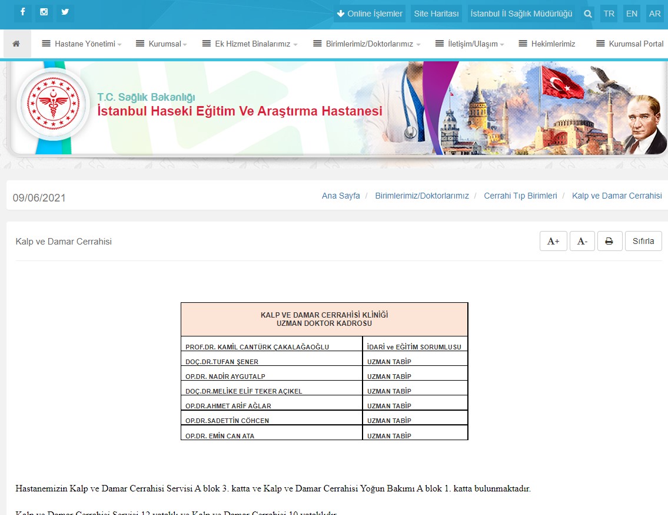Viewport: 668px width, 515px height.
Task: Open the Instagram social icon
Action: 44,12
